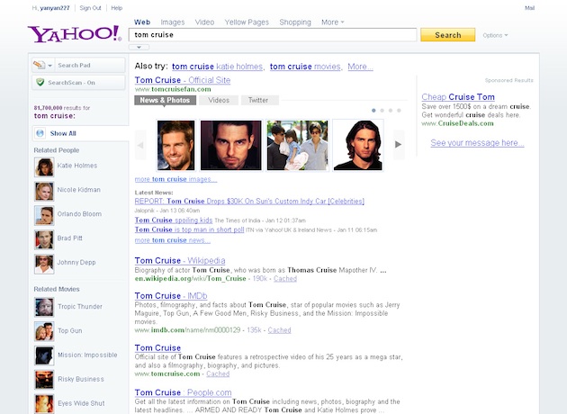Click more tom cruise images link

[175, 179]
